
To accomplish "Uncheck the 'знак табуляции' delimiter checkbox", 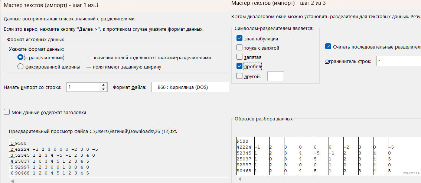I will coord(239,39).
